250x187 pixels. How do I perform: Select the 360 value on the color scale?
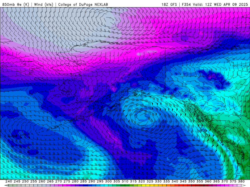click(x=208, y=181)
